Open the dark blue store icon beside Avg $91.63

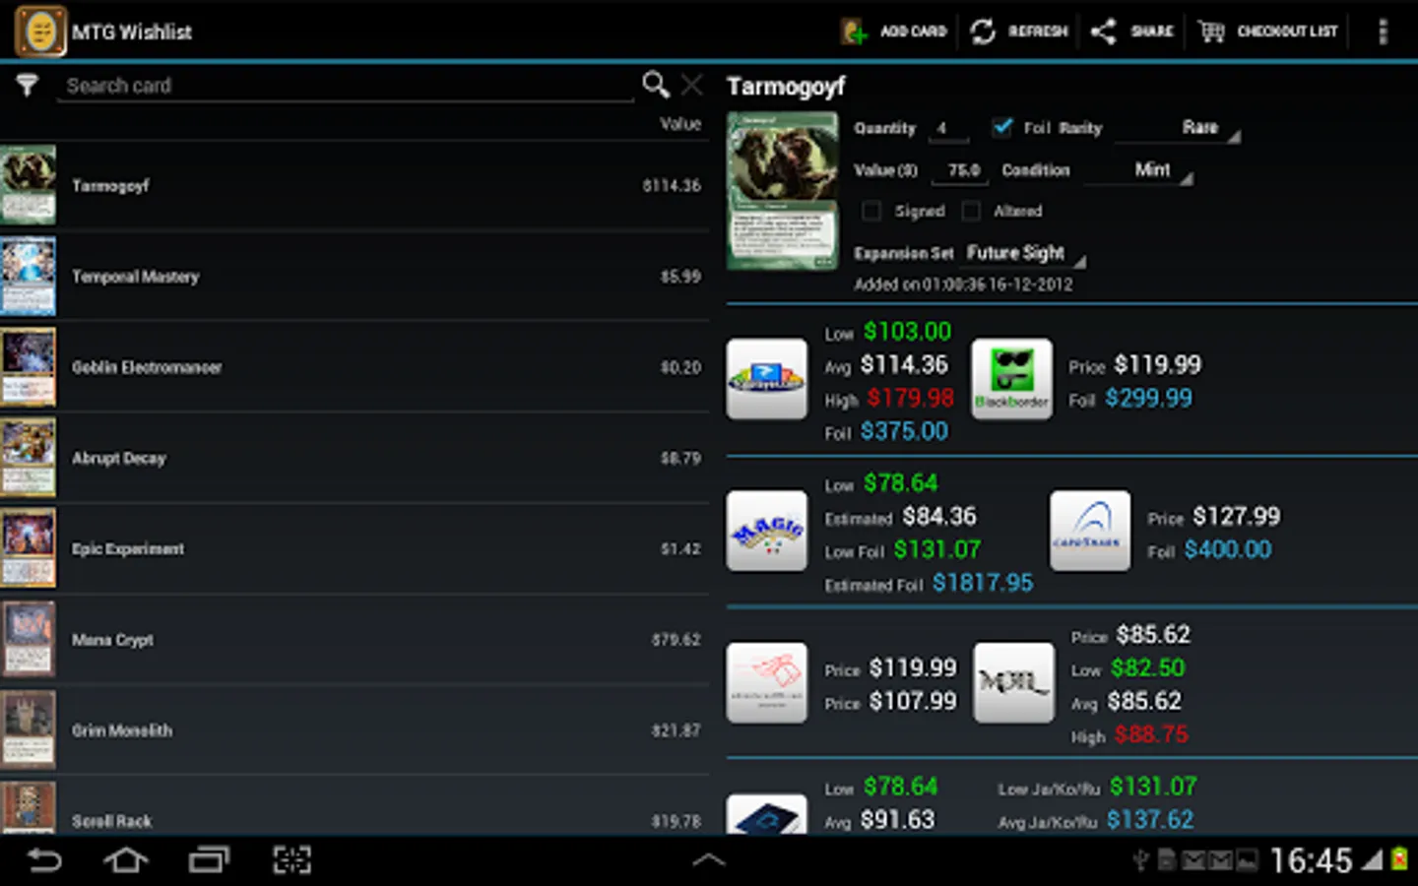767,815
